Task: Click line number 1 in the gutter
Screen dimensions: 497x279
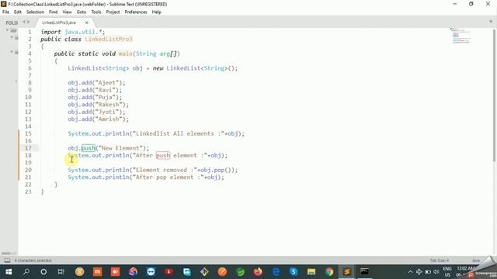Action: (x=30, y=32)
